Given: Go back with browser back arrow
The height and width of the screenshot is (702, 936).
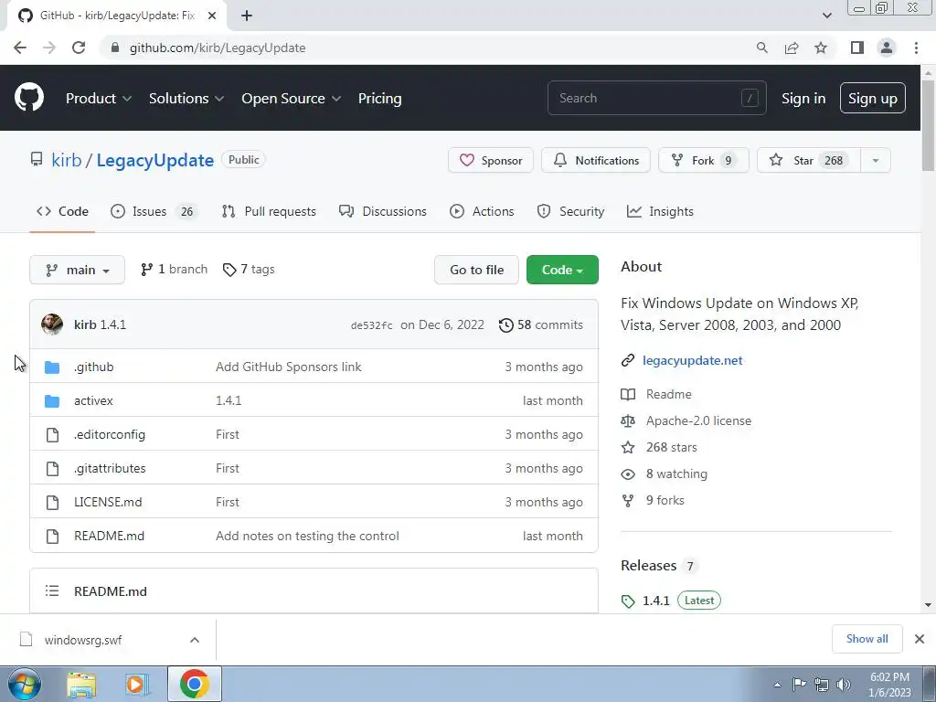Looking at the screenshot, I should click(x=20, y=48).
